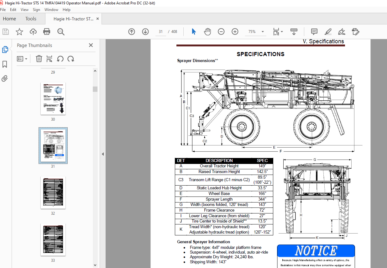Close the Hagie Hi-Tractor document tab

tap(97, 19)
